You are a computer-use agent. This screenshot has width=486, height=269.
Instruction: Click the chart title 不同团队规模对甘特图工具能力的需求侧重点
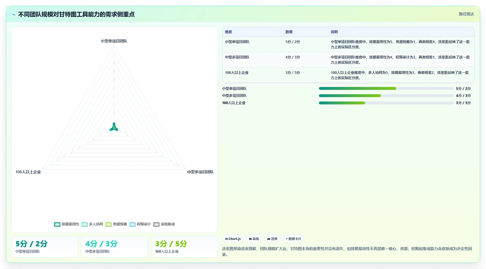tap(76, 14)
